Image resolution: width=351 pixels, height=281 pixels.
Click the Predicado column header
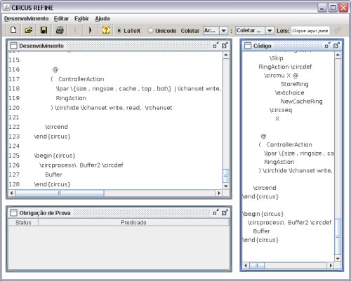133,223
